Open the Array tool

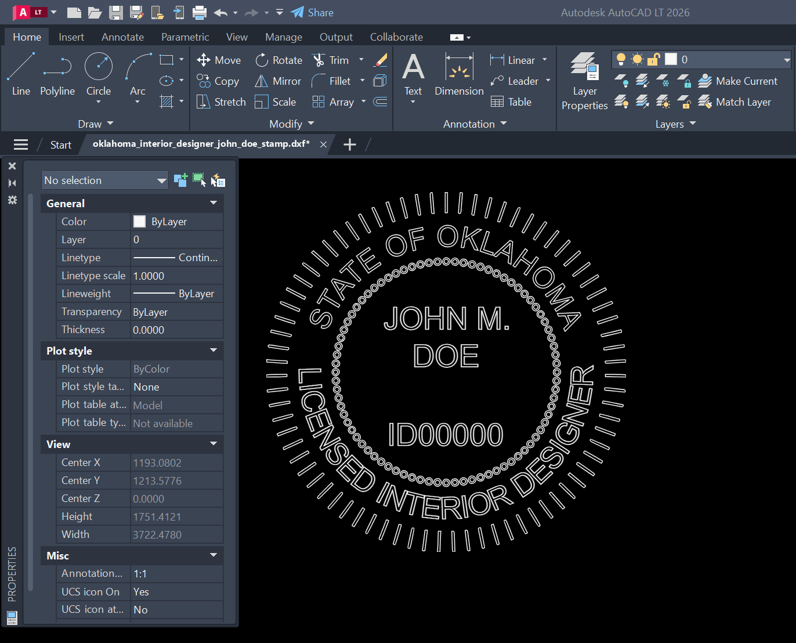tap(333, 102)
